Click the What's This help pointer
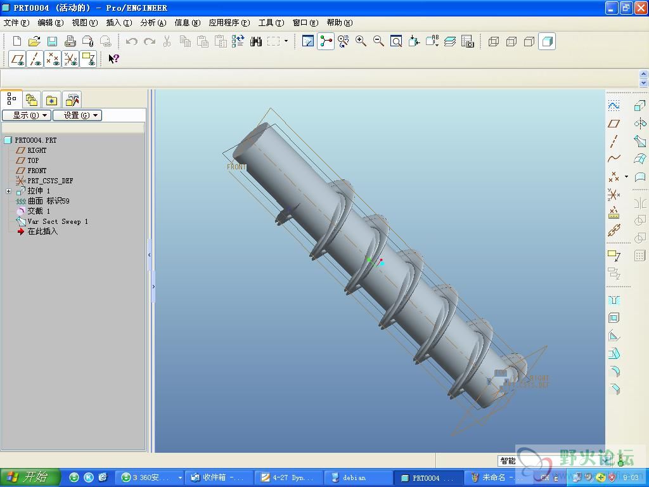The image size is (649, 487). pyautogui.click(x=113, y=59)
